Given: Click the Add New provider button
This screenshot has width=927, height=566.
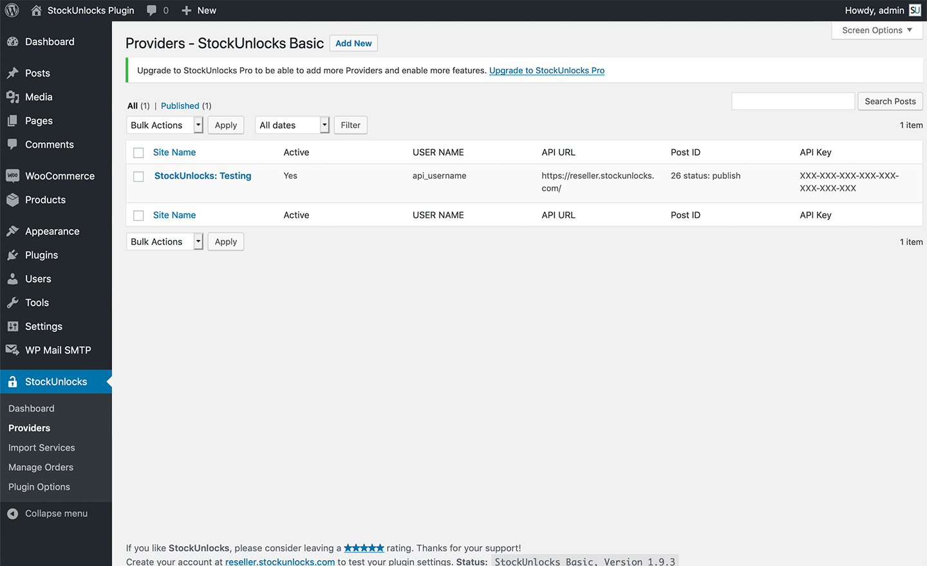Looking at the screenshot, I should (353, 43).
